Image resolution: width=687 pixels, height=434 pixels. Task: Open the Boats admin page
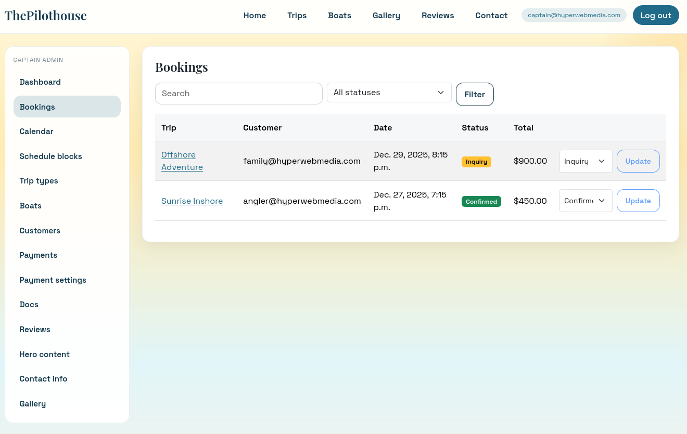coord(30,205)
